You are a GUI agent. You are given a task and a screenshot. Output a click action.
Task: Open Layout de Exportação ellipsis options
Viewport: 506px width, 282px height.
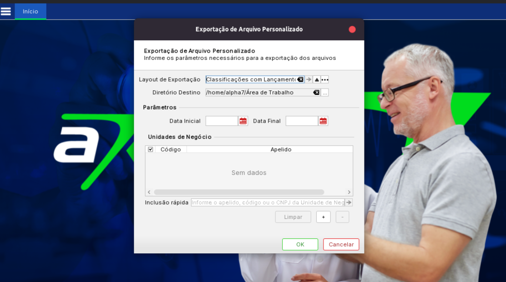(324, 79)
